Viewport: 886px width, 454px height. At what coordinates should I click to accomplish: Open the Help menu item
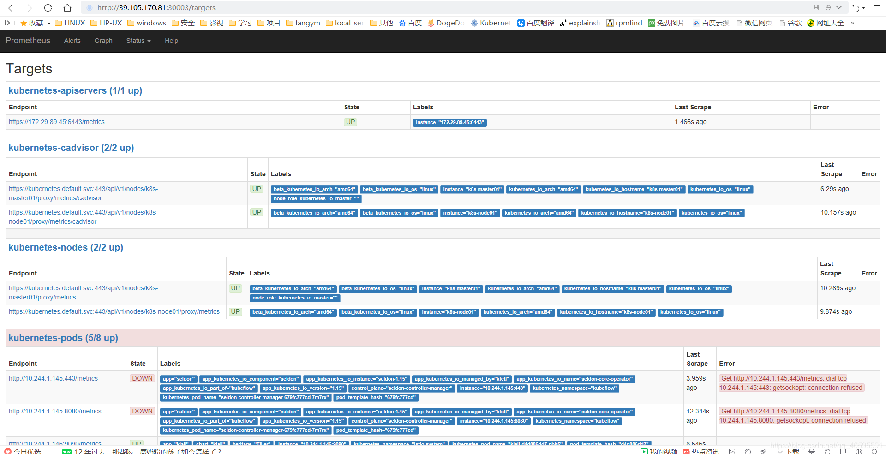[x=171, y=41]
